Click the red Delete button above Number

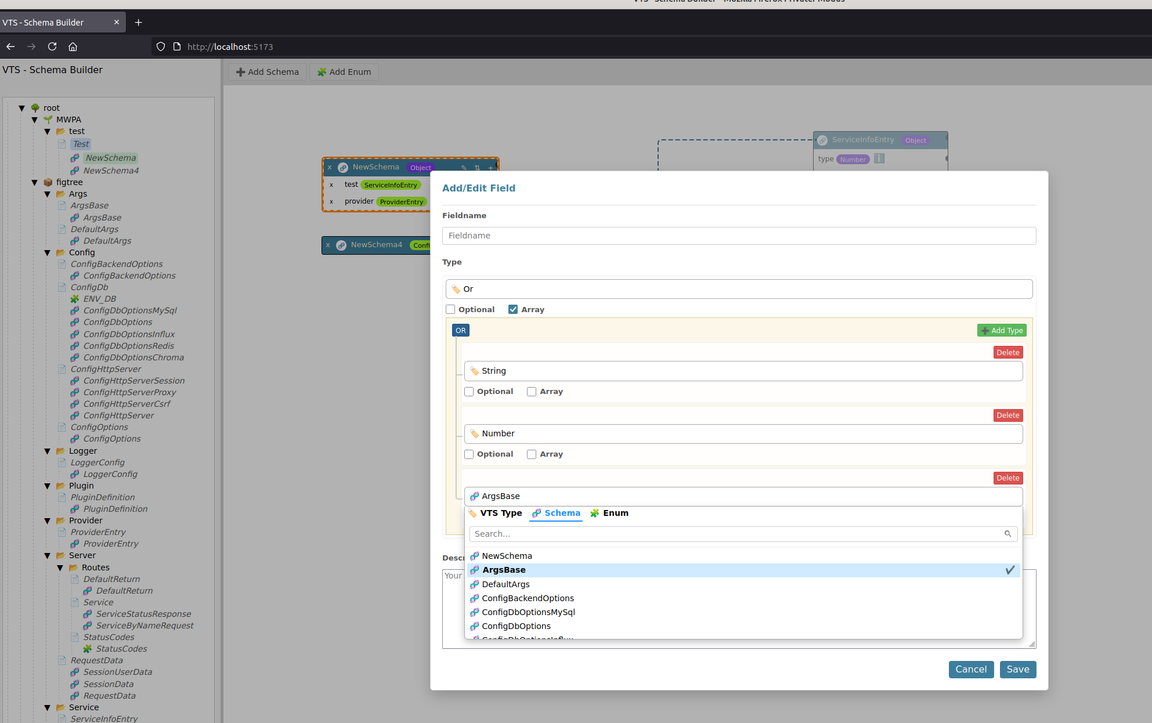click(1007, 415)
